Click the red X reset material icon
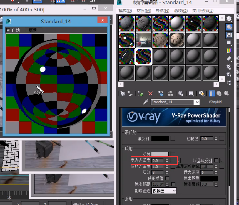 [x=151, y=93]
